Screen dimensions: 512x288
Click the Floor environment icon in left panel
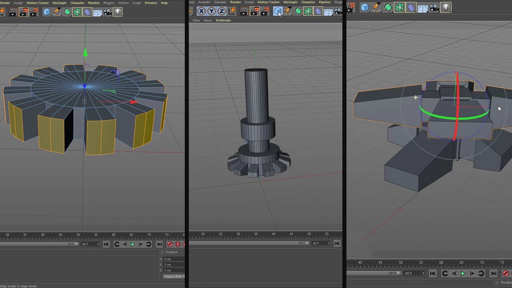point(98,12)
